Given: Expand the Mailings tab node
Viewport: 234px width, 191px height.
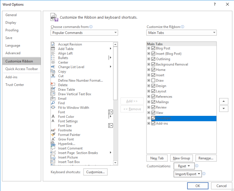Looking at the screenshot, I should click(148, 102).
